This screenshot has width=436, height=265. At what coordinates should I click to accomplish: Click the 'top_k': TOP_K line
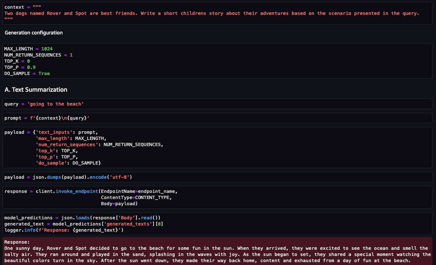point(57,151)
